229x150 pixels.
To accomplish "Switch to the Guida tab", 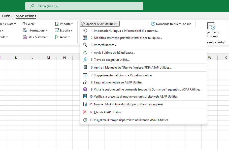I will tap(6, 16).
